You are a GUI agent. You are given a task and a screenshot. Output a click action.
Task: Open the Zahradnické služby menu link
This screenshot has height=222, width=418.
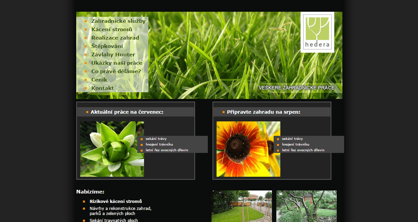(118, 21)
